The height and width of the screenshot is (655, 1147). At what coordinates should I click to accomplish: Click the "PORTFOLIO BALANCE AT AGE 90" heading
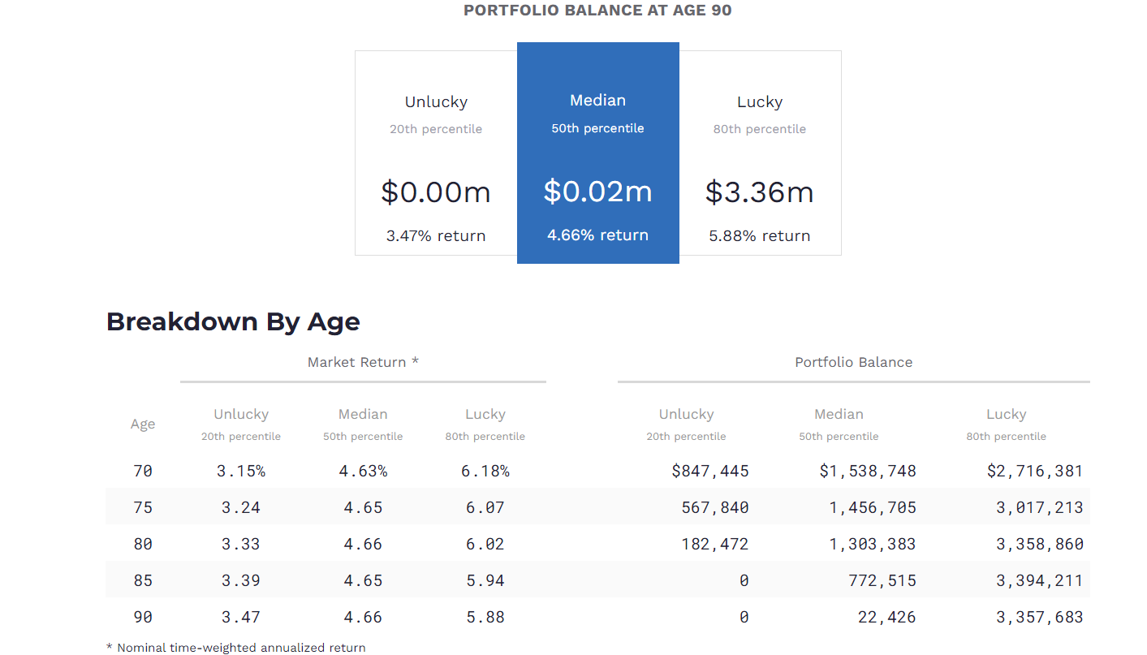coord(597,11)
